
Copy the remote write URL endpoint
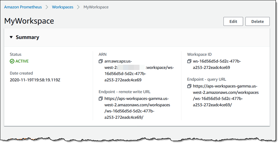[101, 99]
